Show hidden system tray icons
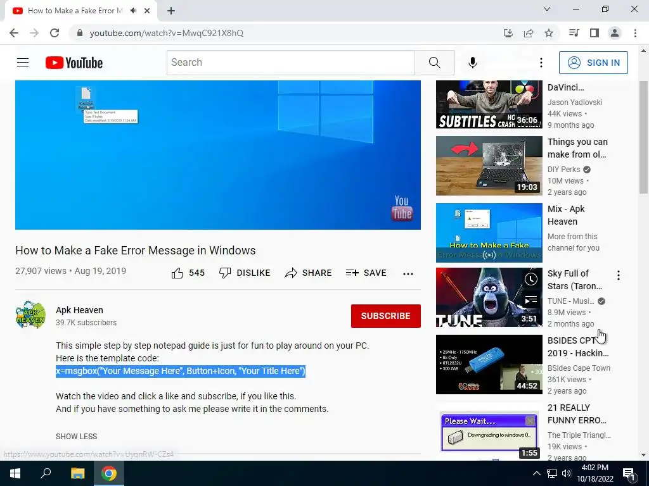 point(536,473)
